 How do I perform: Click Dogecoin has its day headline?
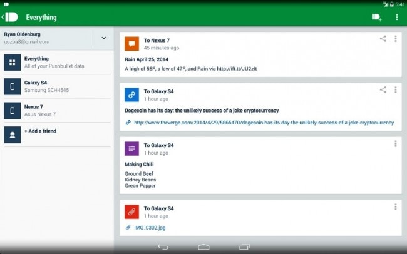[x=202, y=111]
